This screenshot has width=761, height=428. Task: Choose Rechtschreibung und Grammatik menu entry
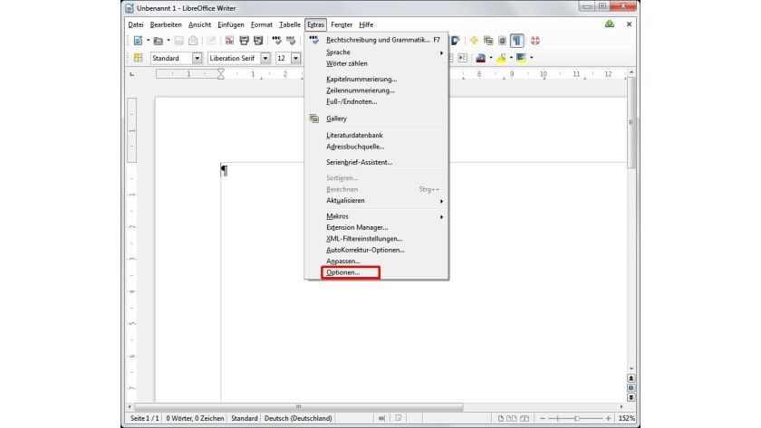tap(376, 40)
